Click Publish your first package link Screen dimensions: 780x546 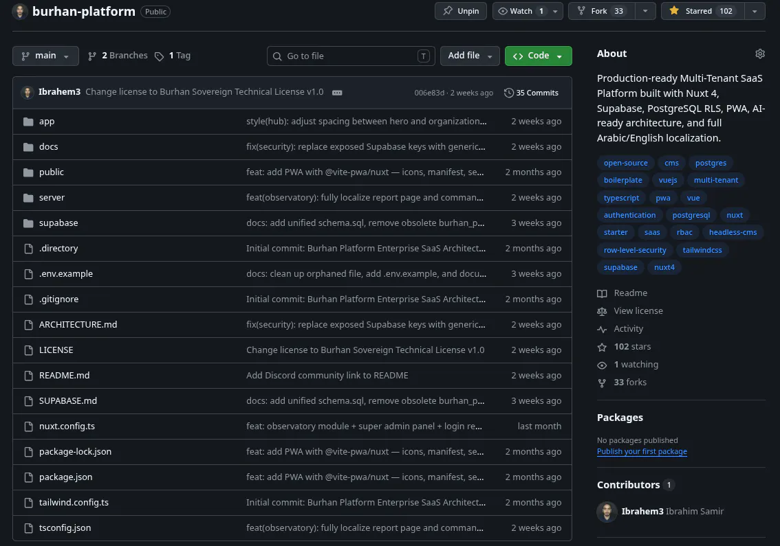(x=642, y=452)
